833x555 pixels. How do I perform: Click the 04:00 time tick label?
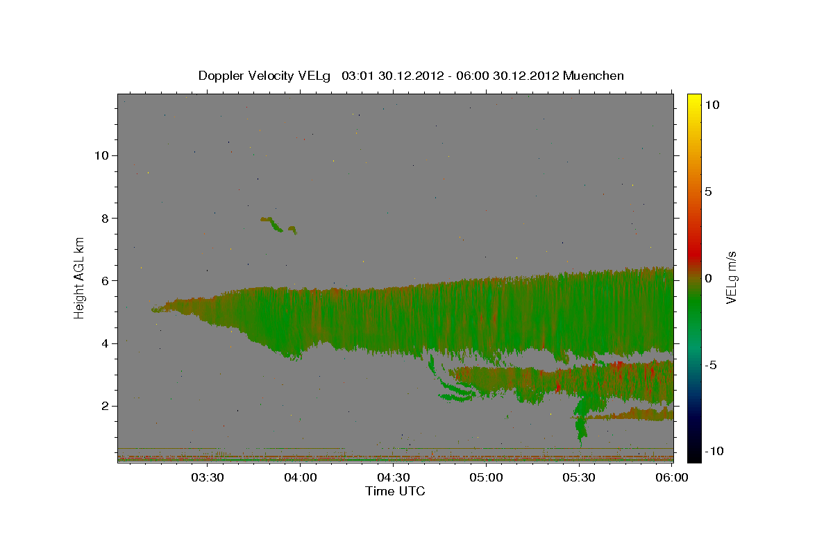[x=301, y=477]
